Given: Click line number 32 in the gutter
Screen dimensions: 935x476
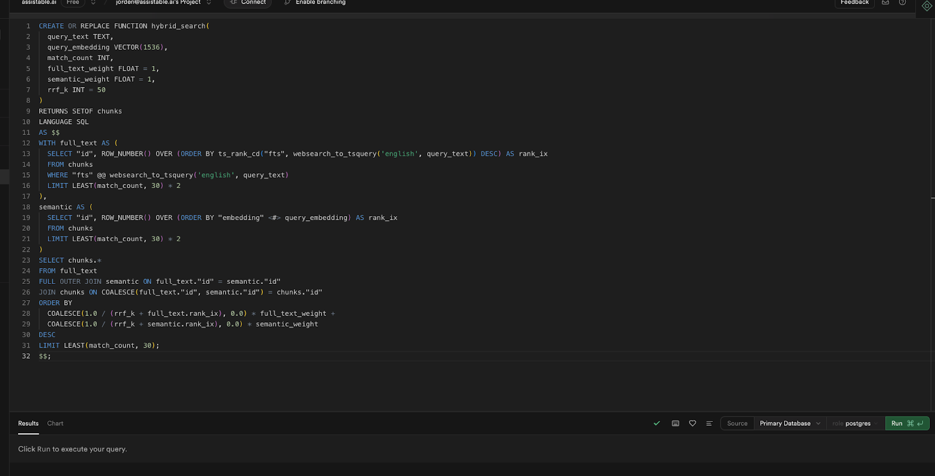Looking at the screenshot, I should tap(26, 356).
